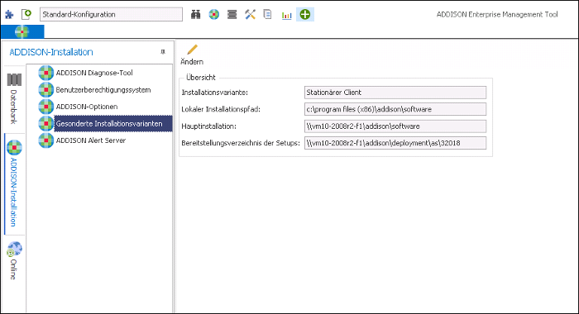The height and width of the screenshot is (314, 579).
Task: Click the Bereitstellungsverzeichnis der Setups field
Action: click(395, 143)
